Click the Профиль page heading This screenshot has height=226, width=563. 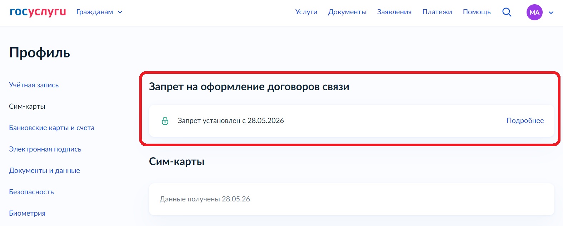(40, 53)
